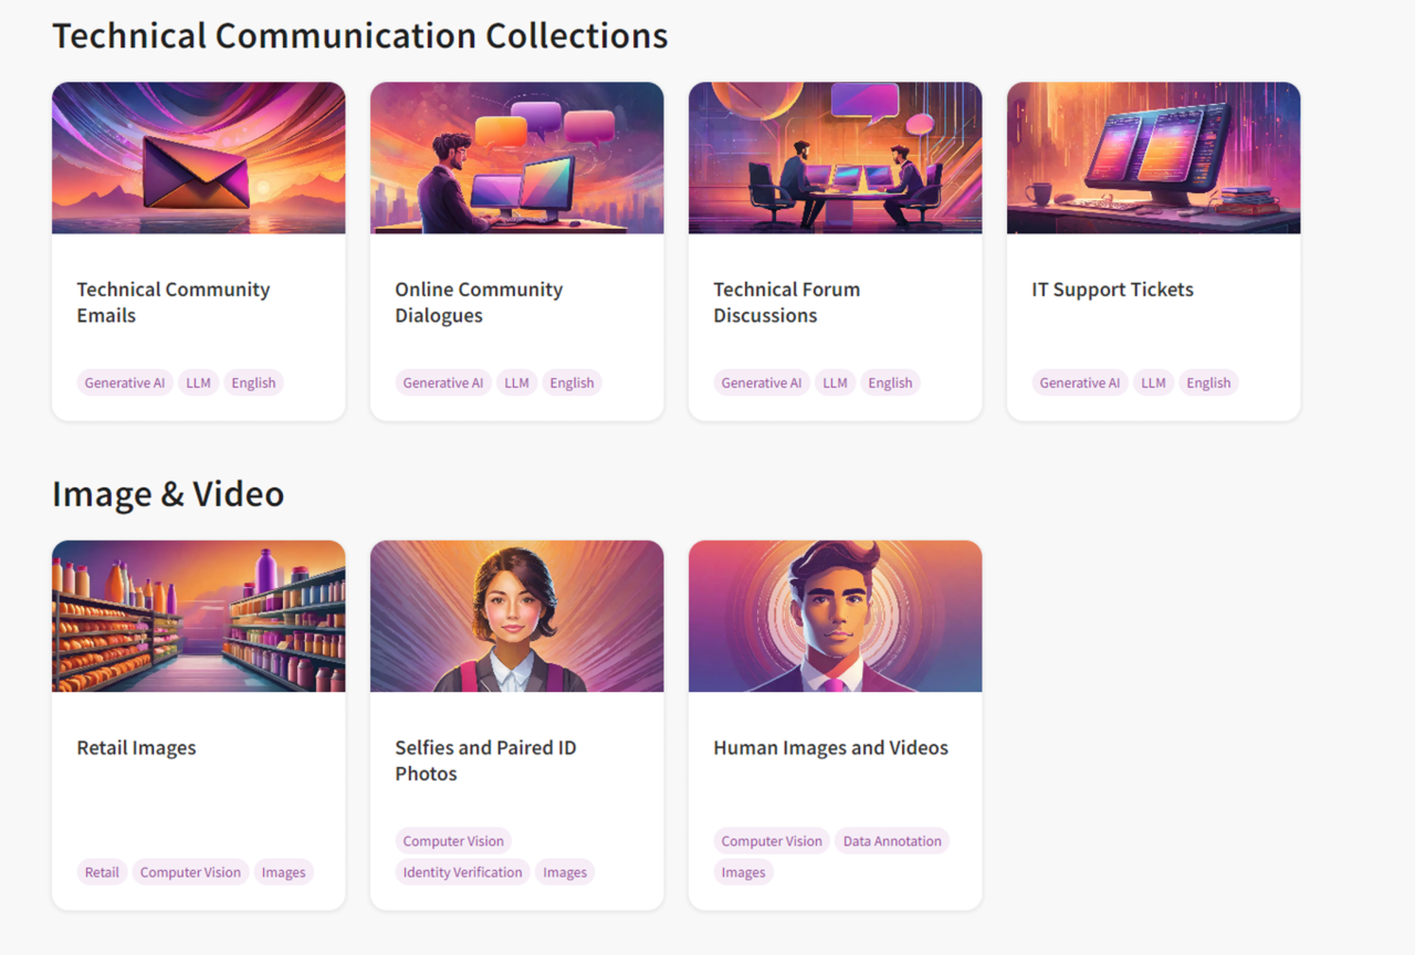The height and width of the screenshot is (955, 1415).
Task: Select the Identity Verification tag on Selfies
Action: [462, 873]
